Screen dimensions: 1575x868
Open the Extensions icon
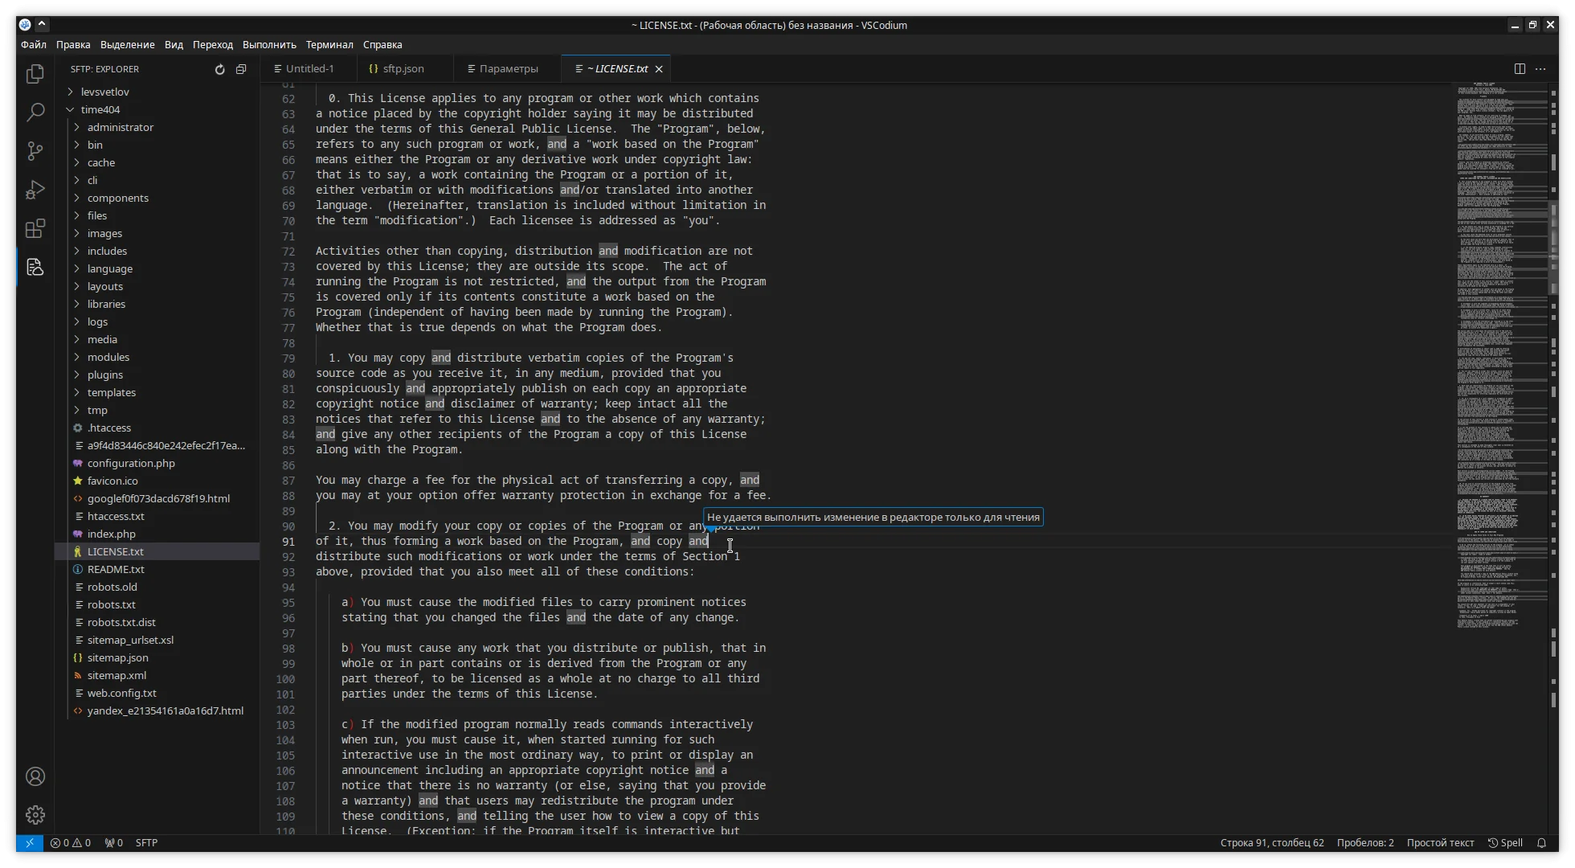point(35,229)
